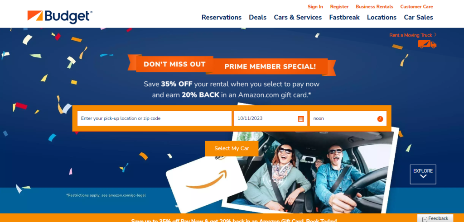Open the Feedback tab button
This screenshot has height=222, width=464.
click(435, 218)
